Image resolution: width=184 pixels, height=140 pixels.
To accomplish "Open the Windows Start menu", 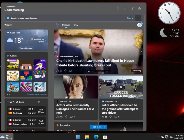I will click(78, 137).
